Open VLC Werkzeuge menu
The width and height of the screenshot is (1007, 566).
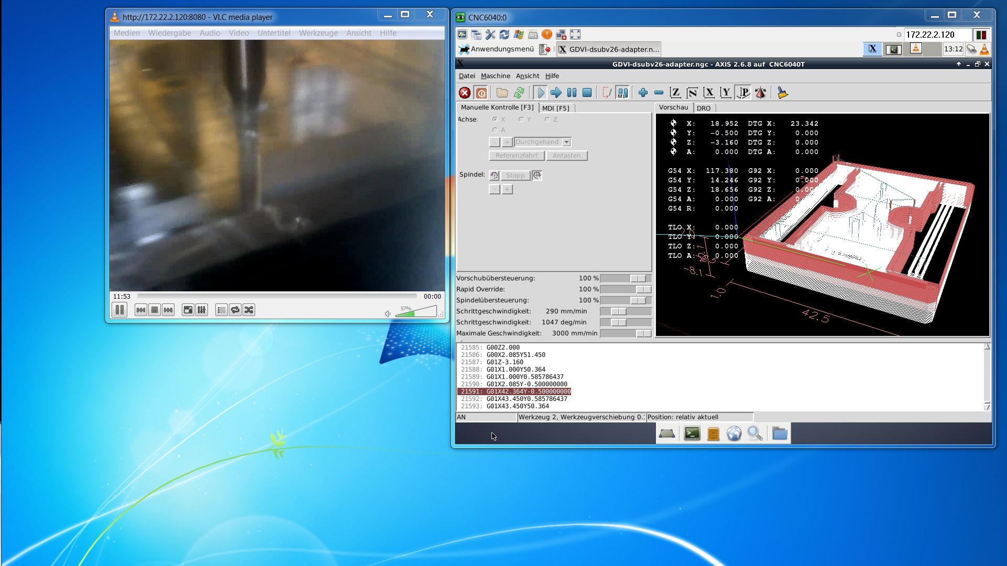(318, 32)
